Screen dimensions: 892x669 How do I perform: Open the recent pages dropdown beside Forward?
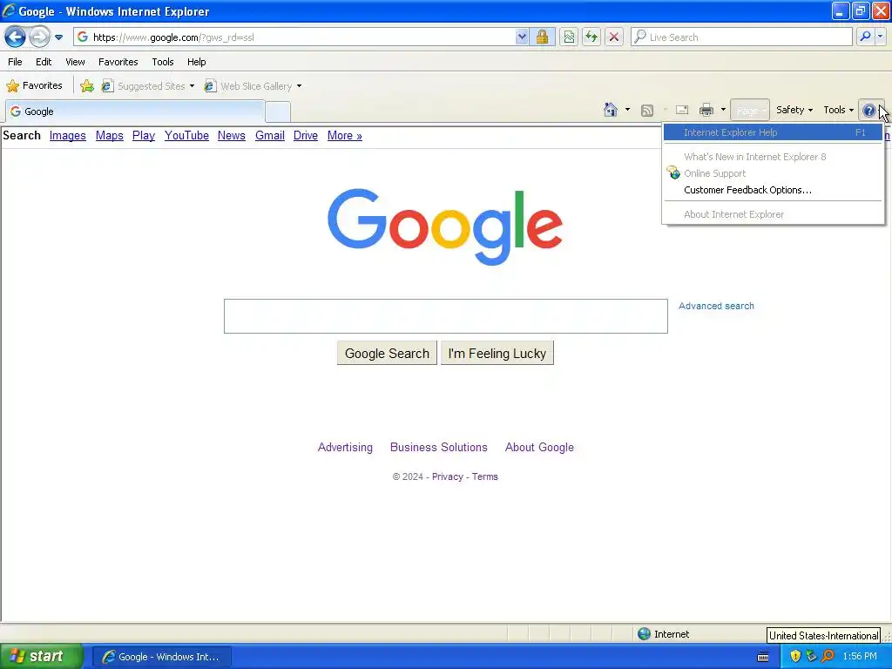(58, 37)
